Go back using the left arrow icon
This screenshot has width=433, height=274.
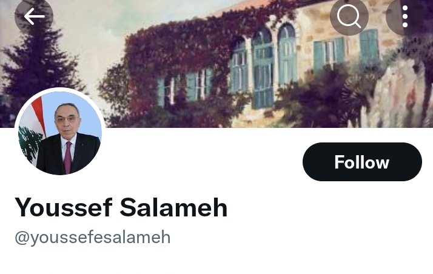(34, 16)
